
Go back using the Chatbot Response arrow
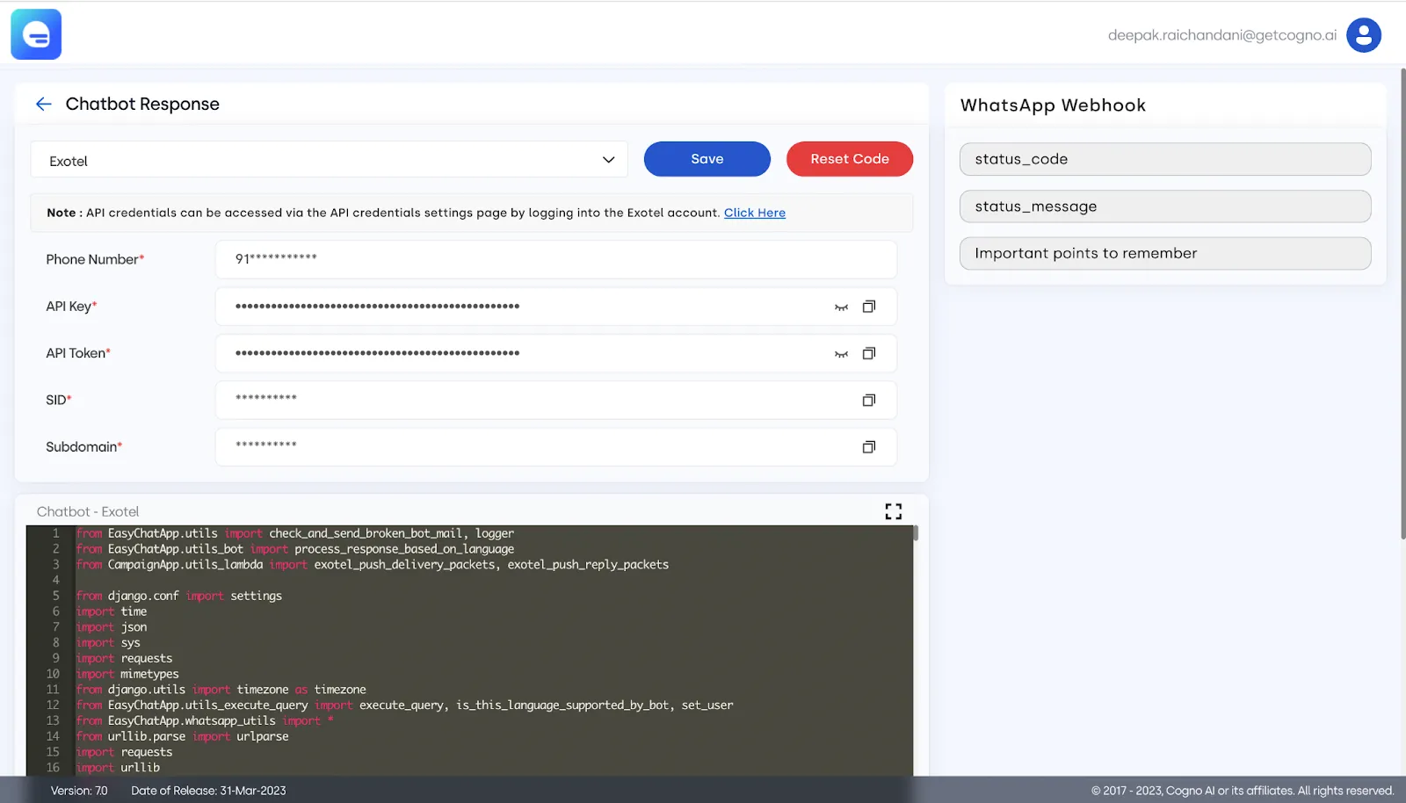click(x=43, y=104)
